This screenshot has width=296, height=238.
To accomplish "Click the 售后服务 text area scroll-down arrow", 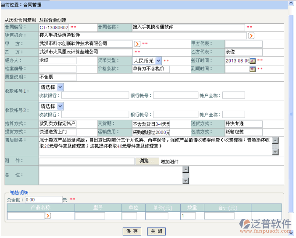I will tap(275, 152).
